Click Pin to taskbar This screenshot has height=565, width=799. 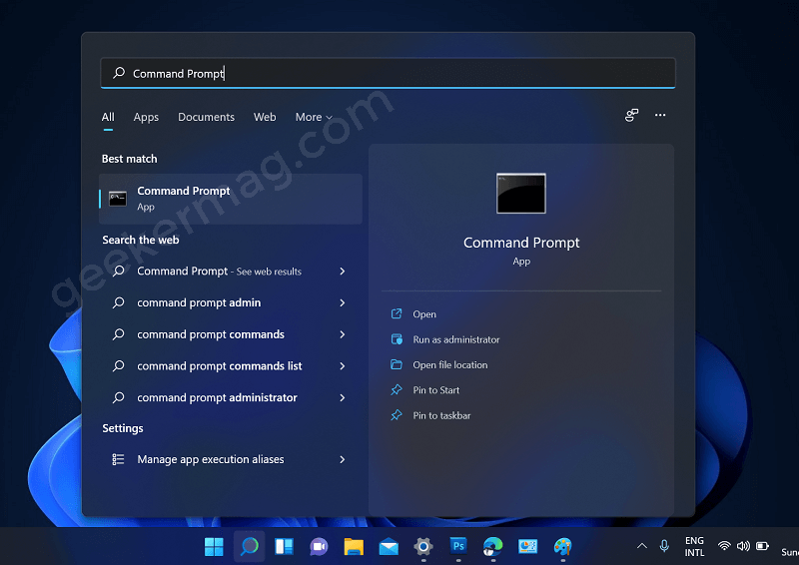441,415
